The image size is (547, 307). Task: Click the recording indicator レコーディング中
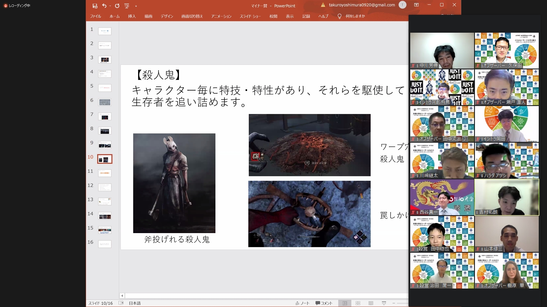(x=17, y=5)
